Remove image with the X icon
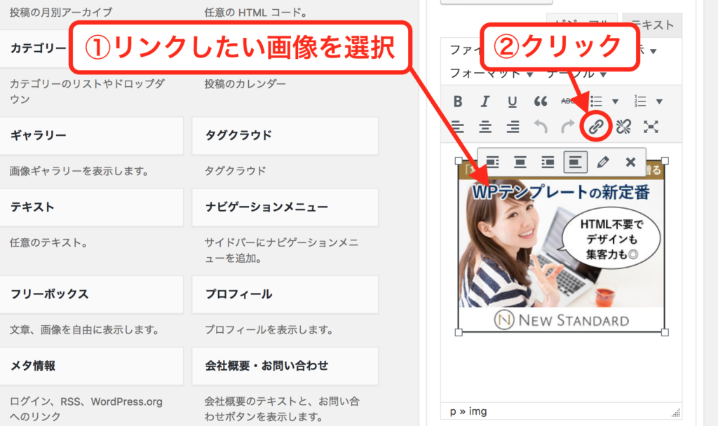 [630, 162]
